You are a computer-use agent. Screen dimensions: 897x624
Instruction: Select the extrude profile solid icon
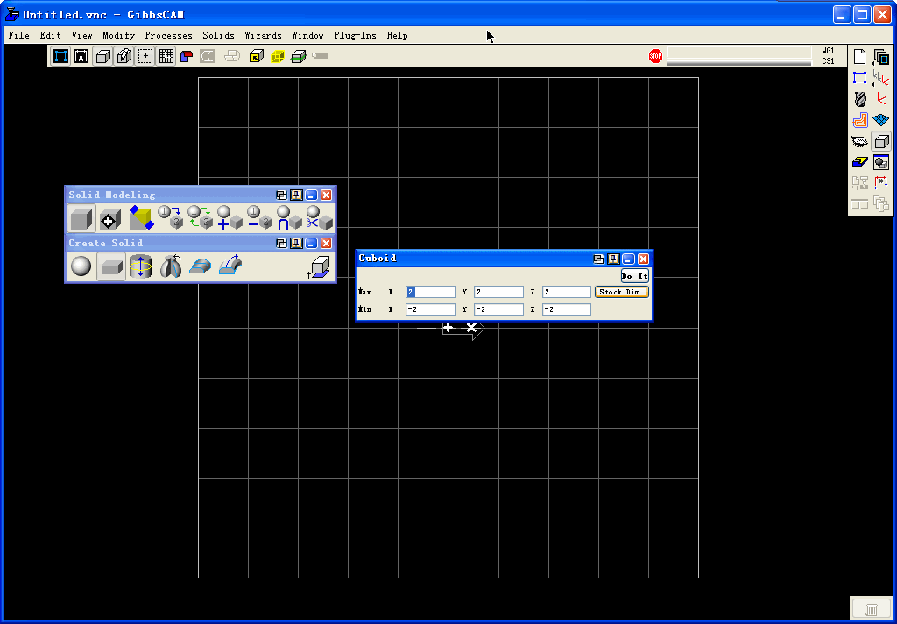201,266
